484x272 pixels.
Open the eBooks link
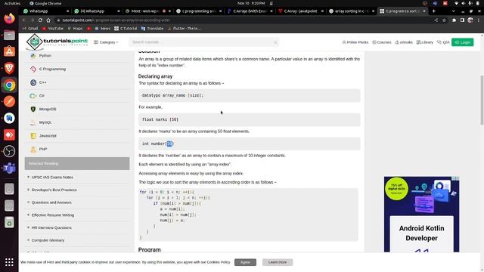[404, 42]
